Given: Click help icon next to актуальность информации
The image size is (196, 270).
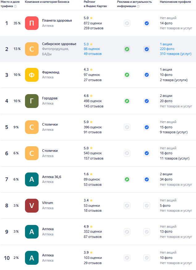Looking at the screenshot, I should tap(138, 6).
